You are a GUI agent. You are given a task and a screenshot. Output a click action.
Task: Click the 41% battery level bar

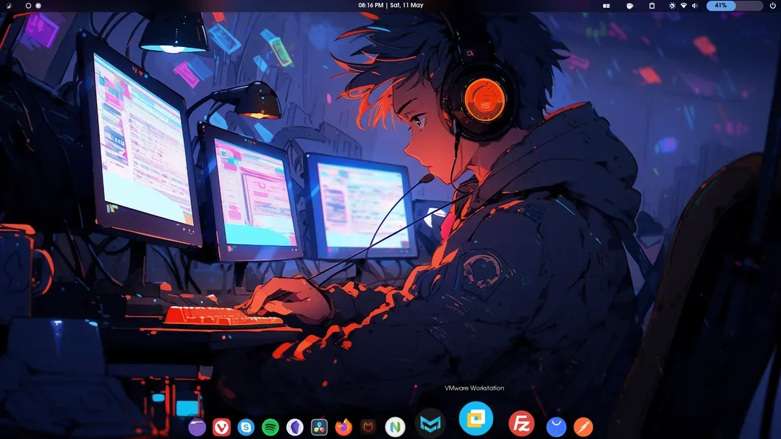(735, 6)
